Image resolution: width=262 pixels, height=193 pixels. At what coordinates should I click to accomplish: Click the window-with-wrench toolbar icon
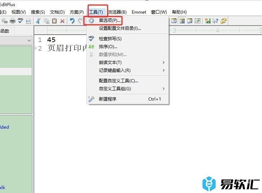tap(190, 21)
